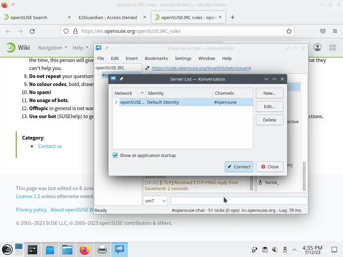Open the Privacy policy link
Screen dimensions: 343x257
[x=31, y=210]
